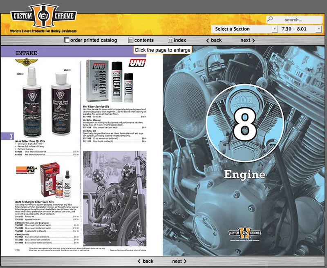Click the K&N Performance Filters logo

click(26, 170)
